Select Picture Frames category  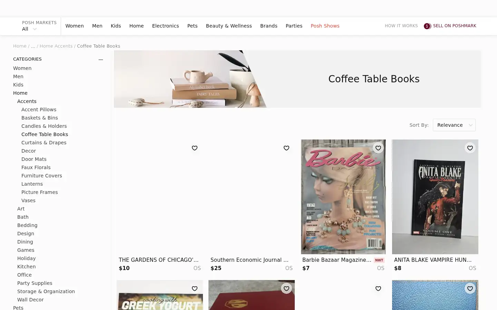(x=40, y=192)
